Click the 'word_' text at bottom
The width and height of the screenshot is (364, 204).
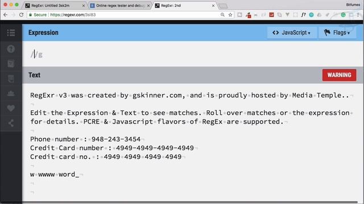[x=69, y=175]
